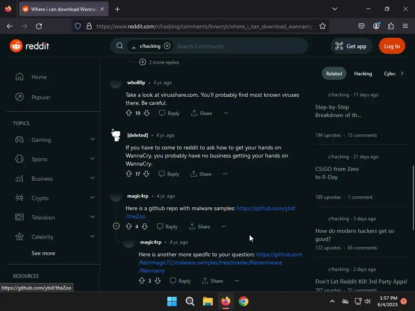Click the Reddit logo
The image size is (415, 311).
(29, 46)
